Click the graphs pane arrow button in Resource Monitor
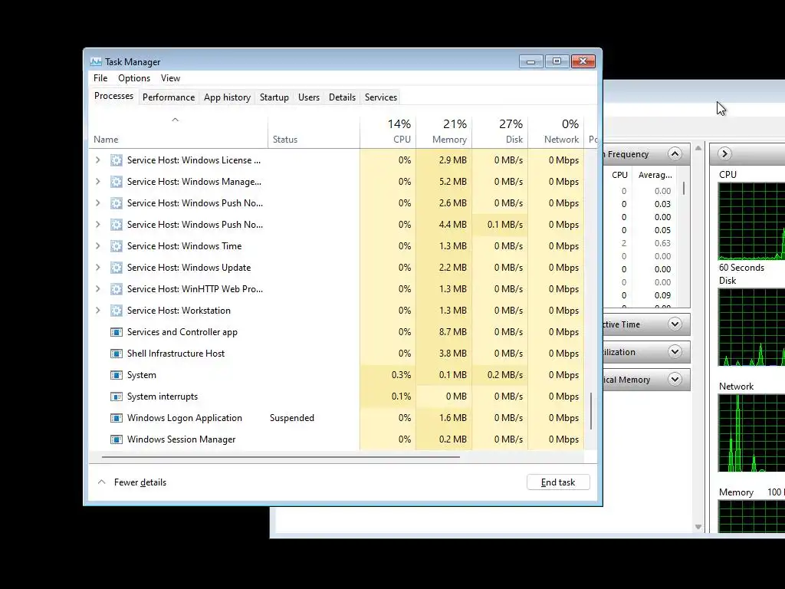The height and width of the screenshot is (589, 785). click(724, 153)
